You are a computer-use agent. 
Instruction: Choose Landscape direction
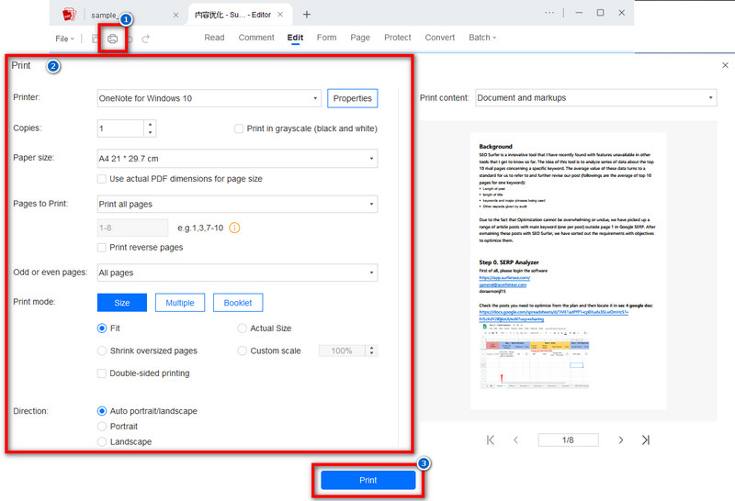[102, 441]
